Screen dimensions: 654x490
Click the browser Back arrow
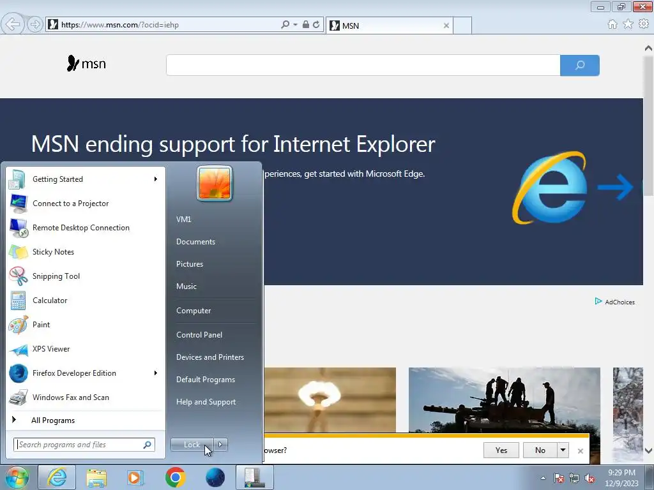point(13,24)
